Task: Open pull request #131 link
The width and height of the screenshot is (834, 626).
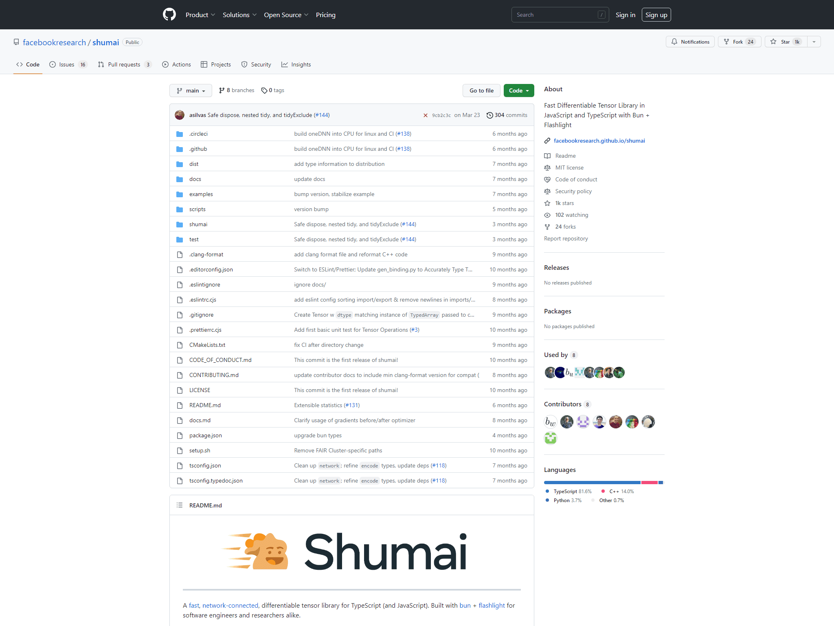Action: pyautogui.click(x=351, y=405)
